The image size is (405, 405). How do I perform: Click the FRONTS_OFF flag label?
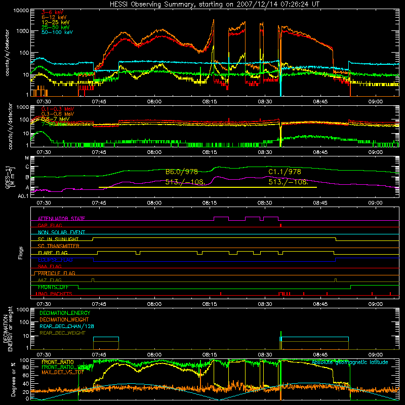click(x=53, y=287)
